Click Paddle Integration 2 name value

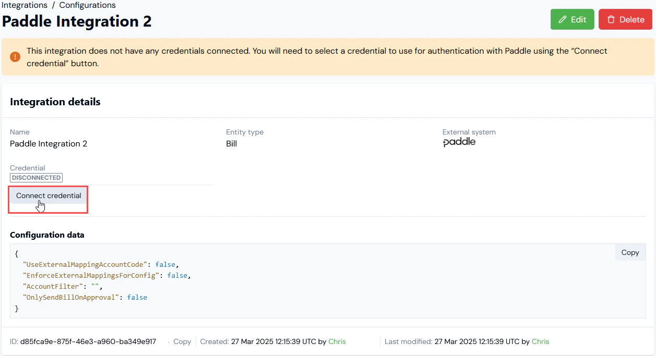click(49, 144)
